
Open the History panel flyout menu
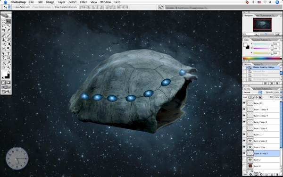[281, 65]
